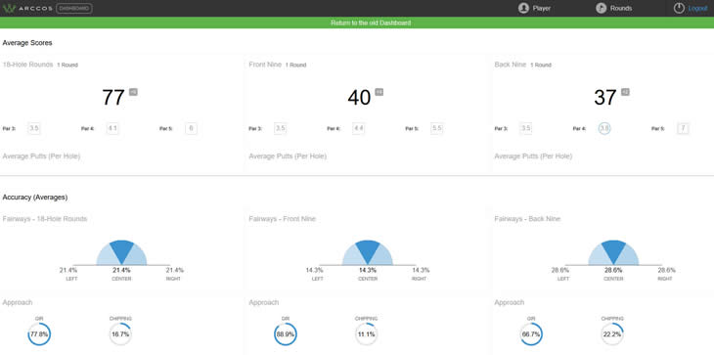
Task: Click the Logout power icon
Action: click(679, 8)
